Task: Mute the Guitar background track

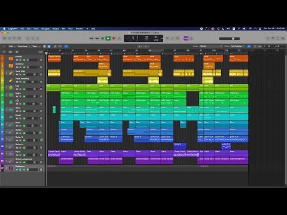Action: tap(17, 162)
